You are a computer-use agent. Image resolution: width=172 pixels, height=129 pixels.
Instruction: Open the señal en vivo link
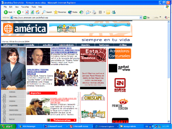120,68
